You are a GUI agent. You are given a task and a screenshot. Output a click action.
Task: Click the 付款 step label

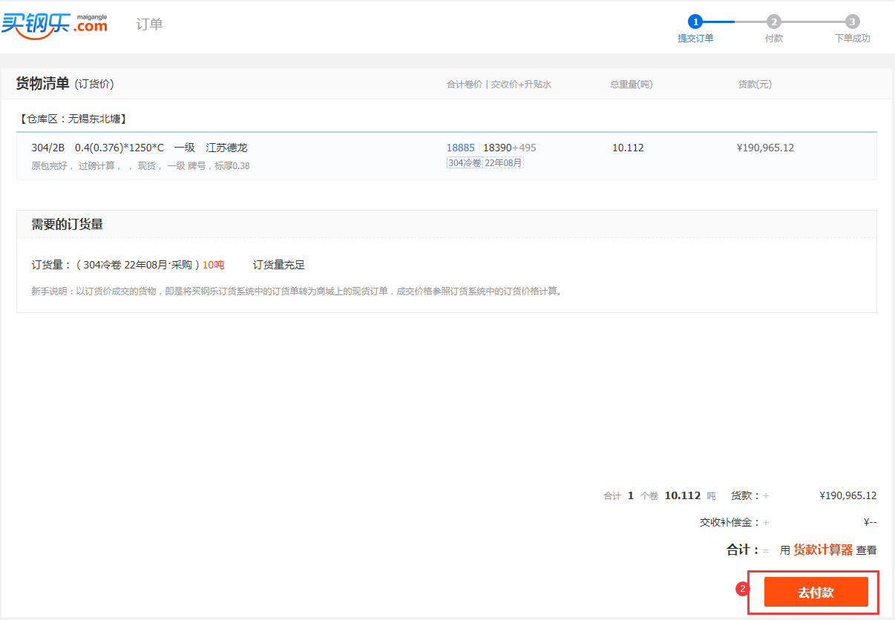pyautogui.click(x=774, y=39)
